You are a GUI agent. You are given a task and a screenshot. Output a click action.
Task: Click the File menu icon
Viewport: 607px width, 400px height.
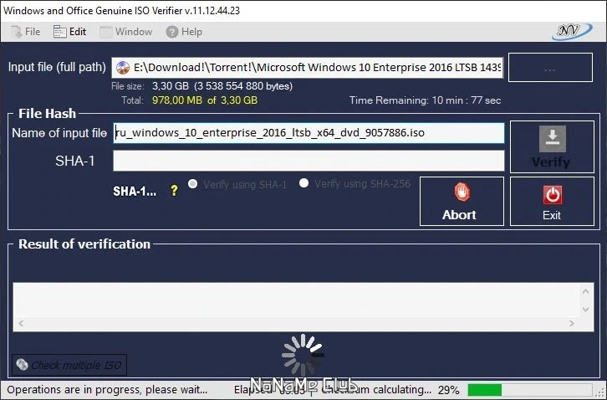[16, 32]
